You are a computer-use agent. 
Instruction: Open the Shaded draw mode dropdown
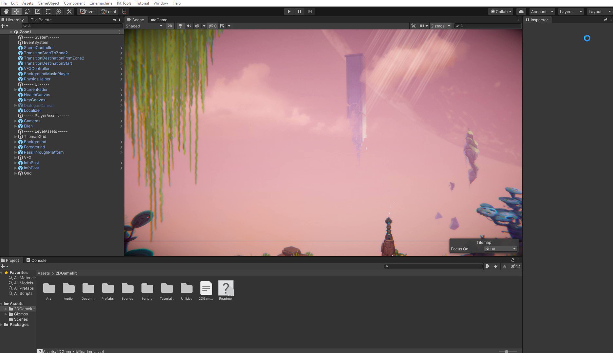(144, 26)
